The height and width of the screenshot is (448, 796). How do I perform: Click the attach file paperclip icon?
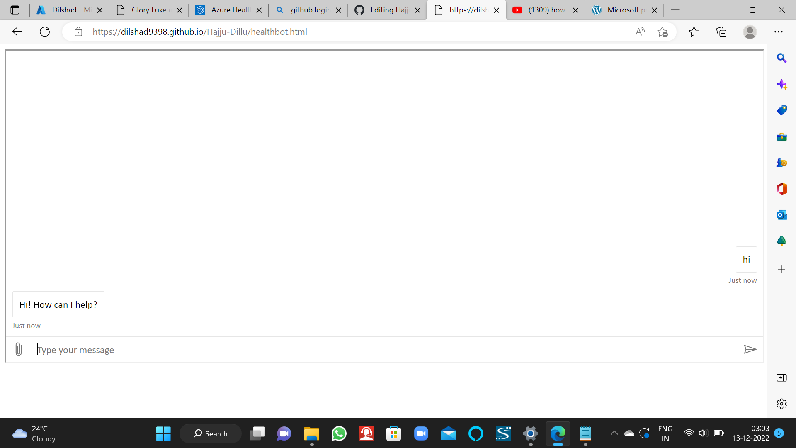19,349
